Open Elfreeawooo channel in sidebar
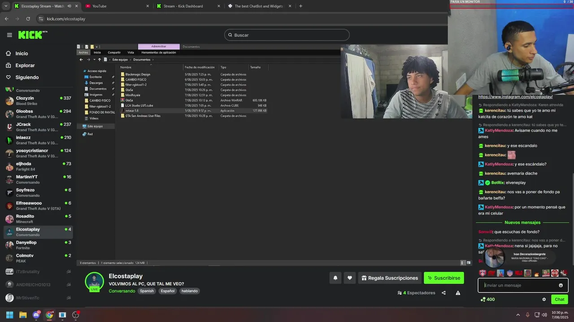 point(38,206)
